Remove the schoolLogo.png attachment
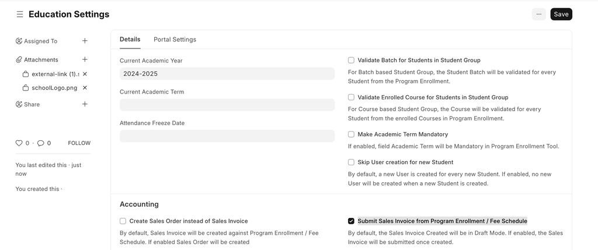Screen dimensions: 598x250 tap(85, 88)
